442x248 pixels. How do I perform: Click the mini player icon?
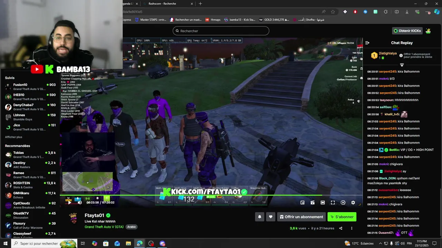(x=313, y=203)
